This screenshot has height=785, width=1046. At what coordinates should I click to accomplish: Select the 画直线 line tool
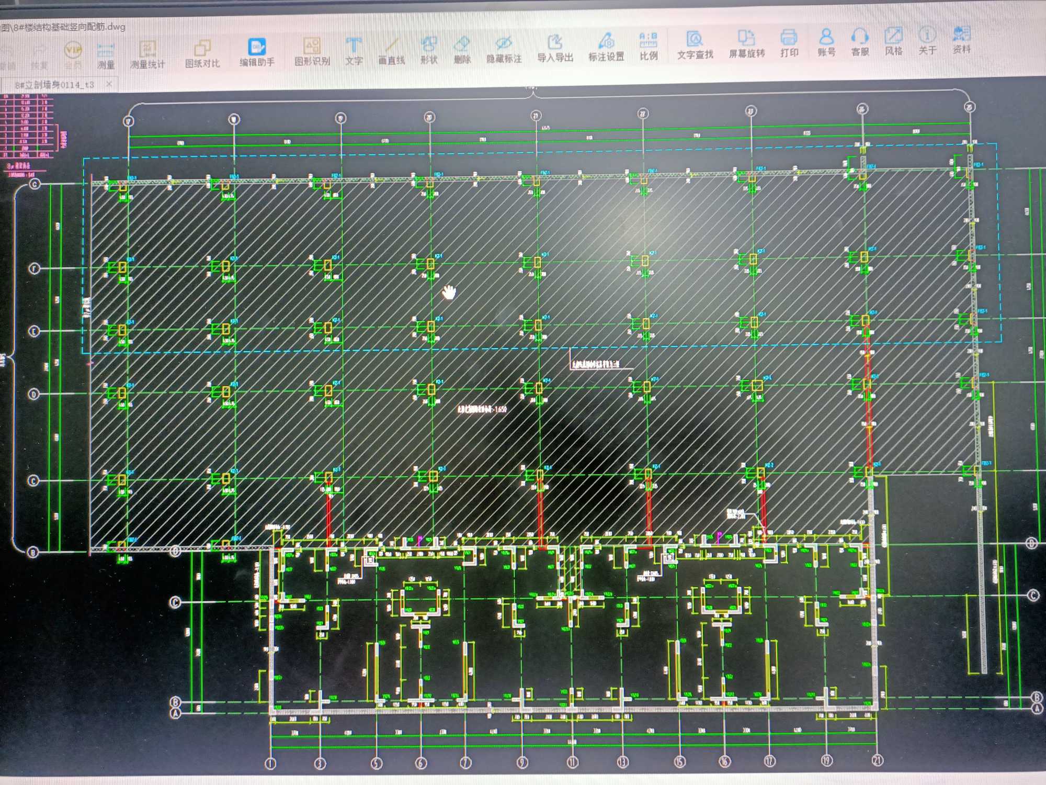tap(392, 50)
